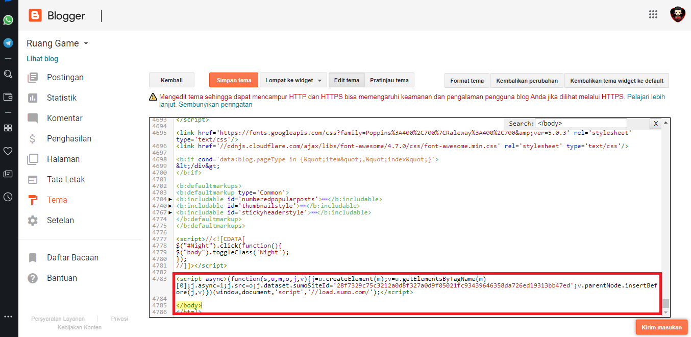Image resolution: width=691 pixels, height=337 pixels.
Task: Click the Blogger logo icon
Action: (35, 16)
